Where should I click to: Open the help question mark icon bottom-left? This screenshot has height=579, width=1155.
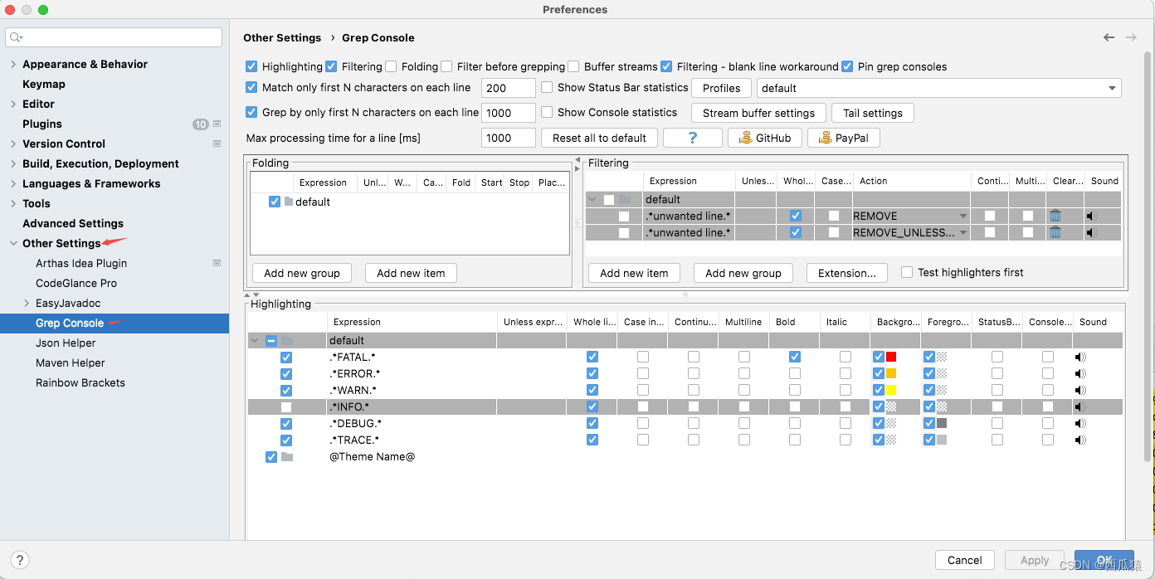(x=21, y=560)
